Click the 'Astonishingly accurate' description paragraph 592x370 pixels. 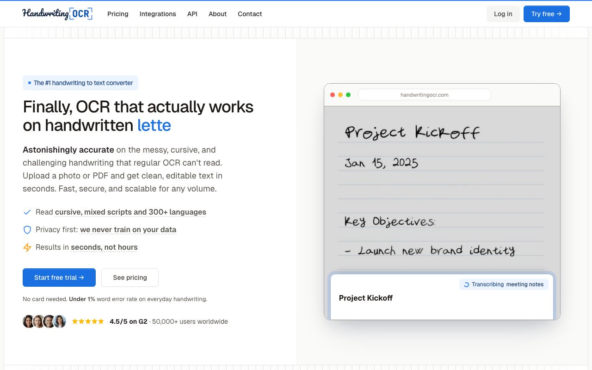(x=123, y=169)
